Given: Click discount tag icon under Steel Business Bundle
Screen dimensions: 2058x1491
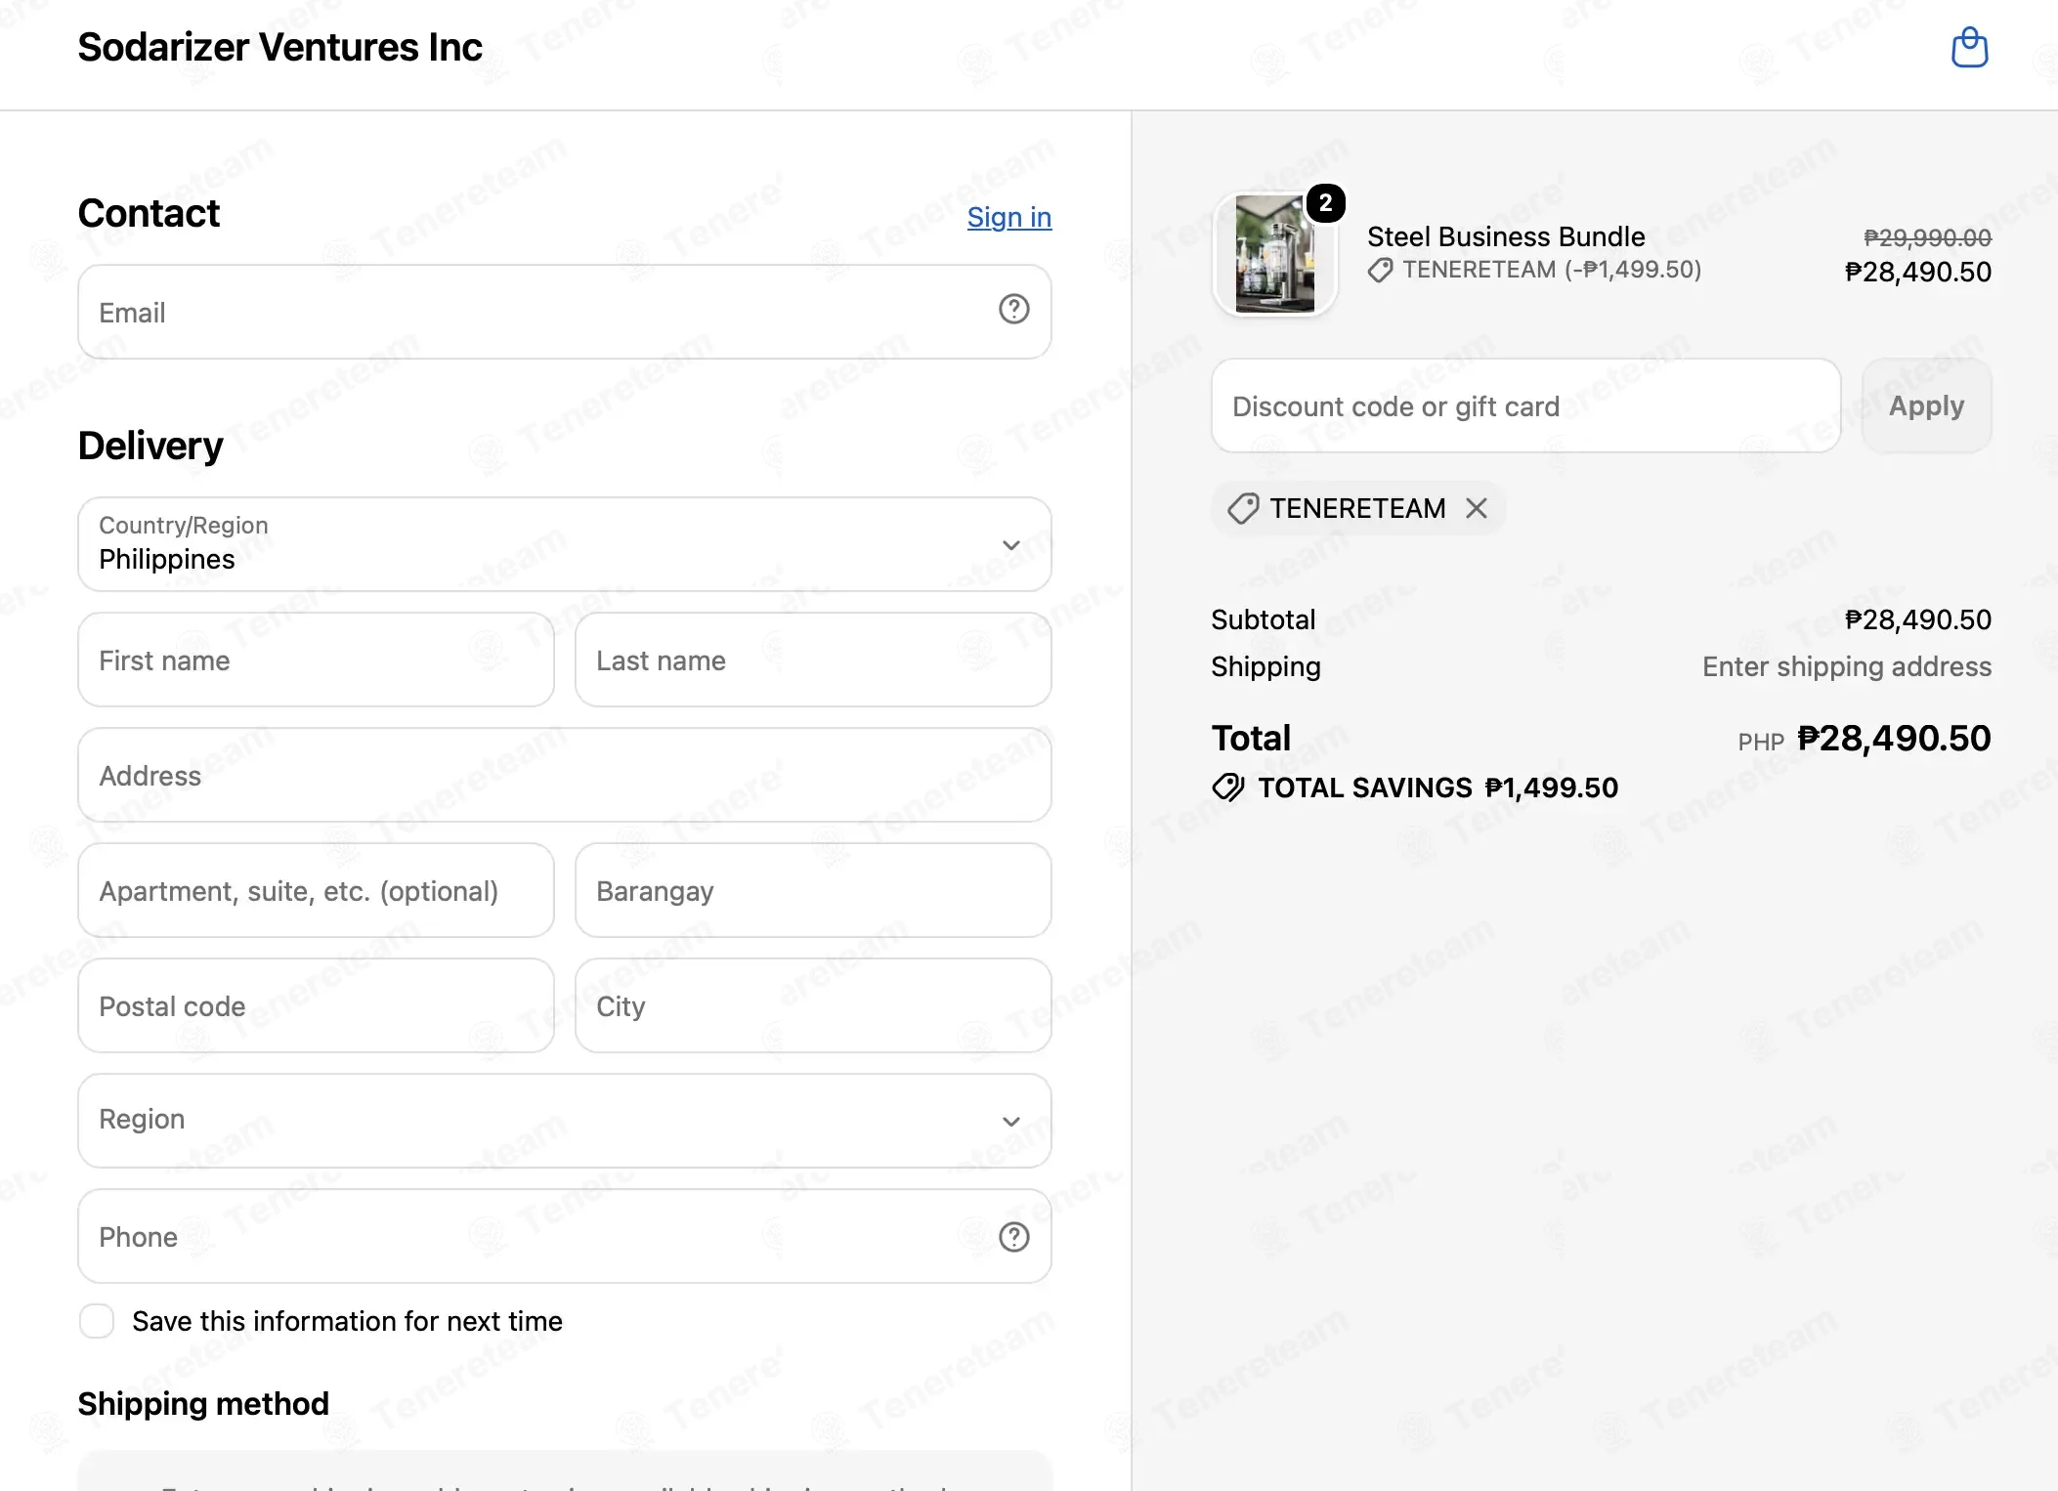Looking at the screenshot, I should coord(1380,271).
